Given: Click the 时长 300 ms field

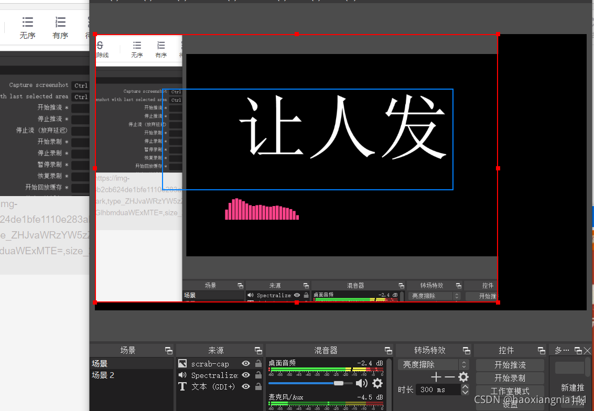Looking at the screenshot, I should pyautogui.click(x=438, y=390).
